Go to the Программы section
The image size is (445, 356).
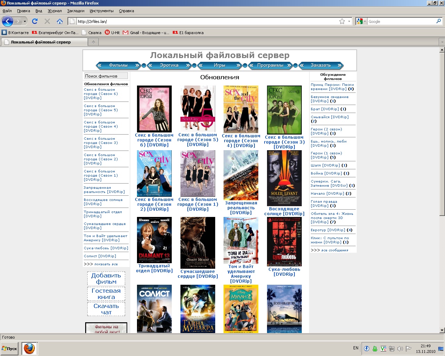click(270, 65)
